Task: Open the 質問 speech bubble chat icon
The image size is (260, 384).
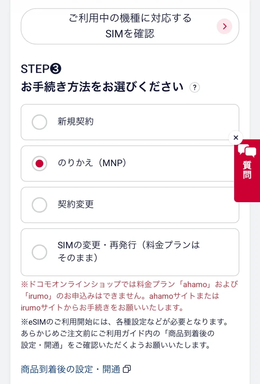Action: click(x=247, y=150)
